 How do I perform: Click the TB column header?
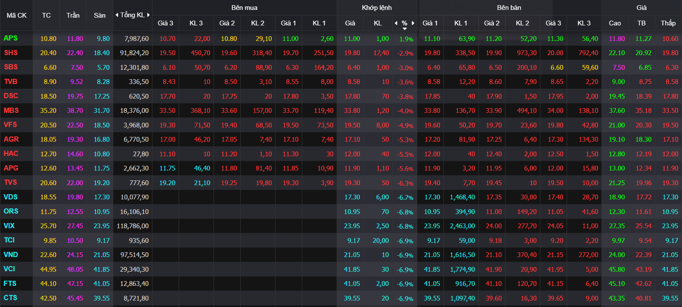642,23
